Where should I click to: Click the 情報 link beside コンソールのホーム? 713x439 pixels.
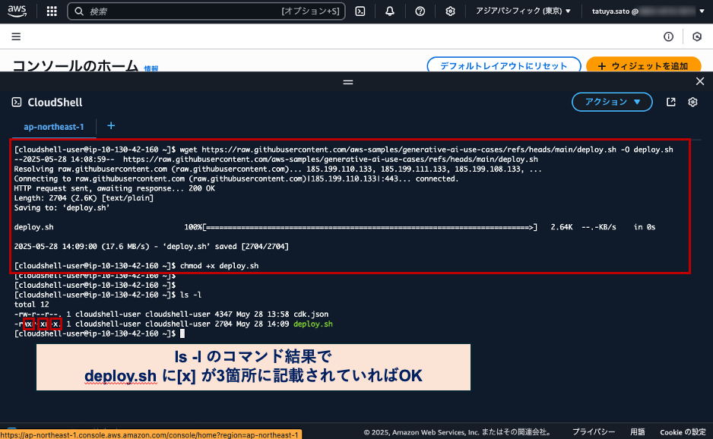pyautogui.click(x=151, y=68)
